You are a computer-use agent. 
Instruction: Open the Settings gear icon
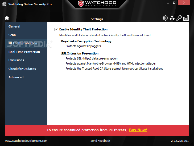[165, 18]
